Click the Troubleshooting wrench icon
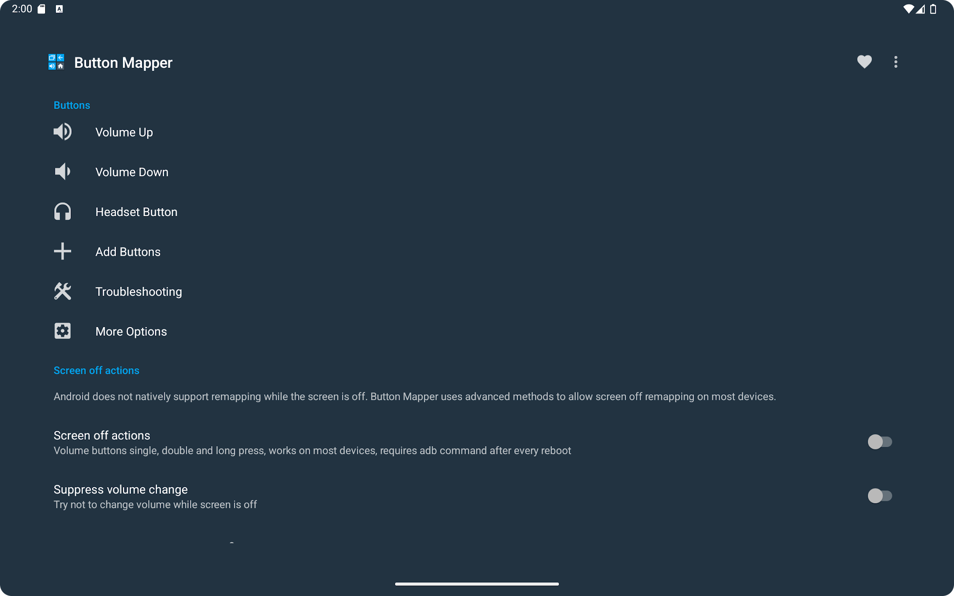Image resolution: width=954 pixels, height=596 pixels. click(x=63, y=291)
